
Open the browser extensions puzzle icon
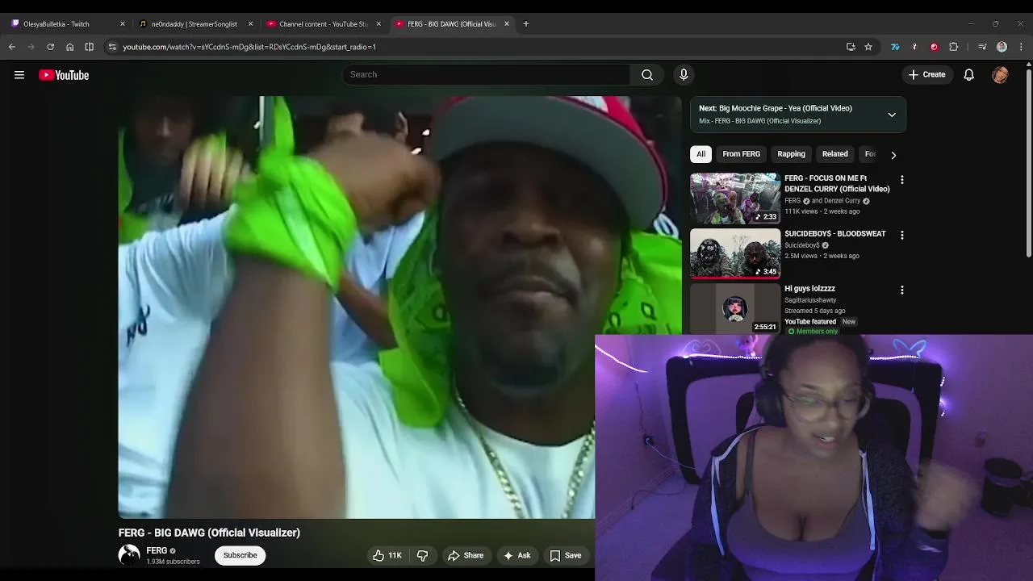coord(953,47)
